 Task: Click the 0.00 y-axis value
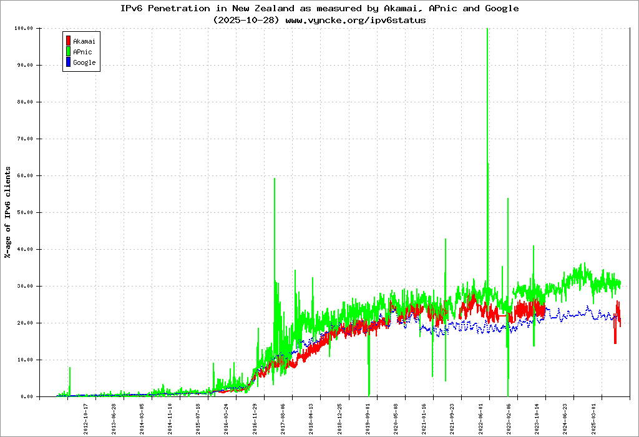(26, 396)
